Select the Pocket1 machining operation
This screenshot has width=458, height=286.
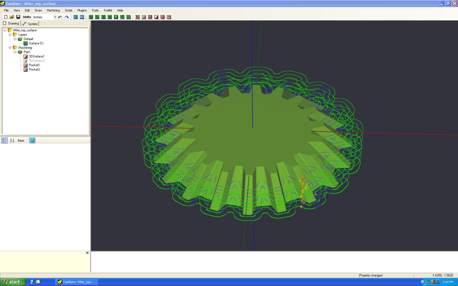point(34,65)
